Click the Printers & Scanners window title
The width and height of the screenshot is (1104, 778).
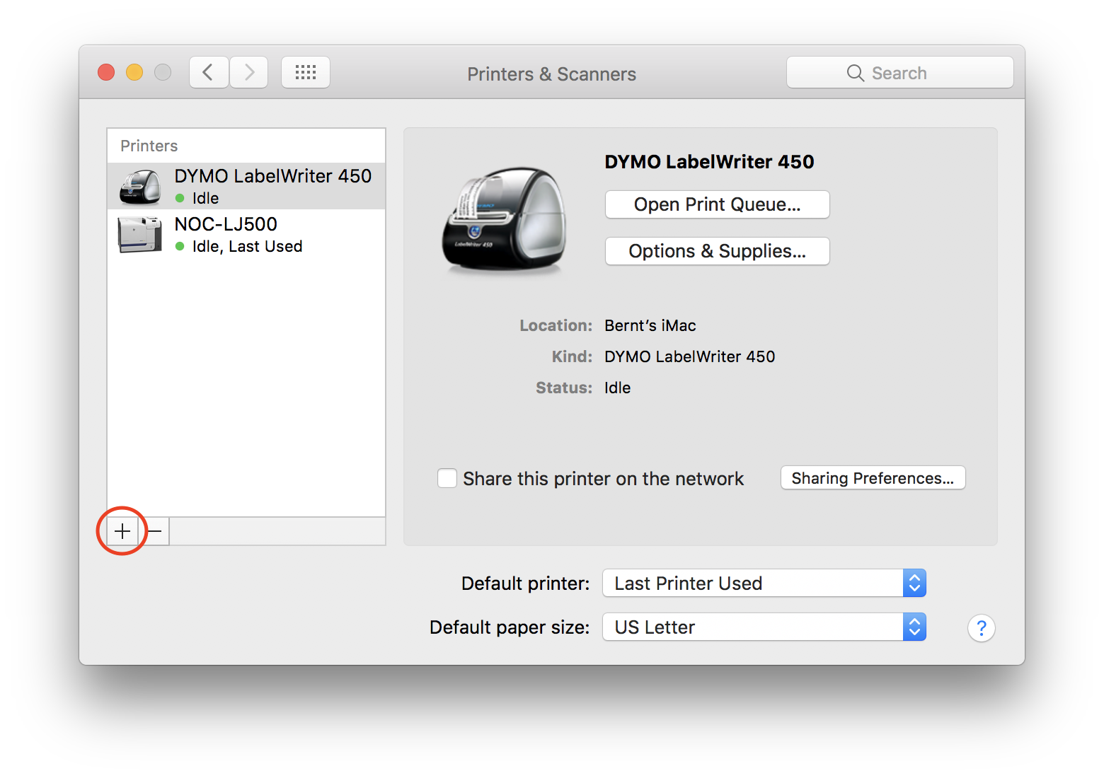(x=552, y=74)
